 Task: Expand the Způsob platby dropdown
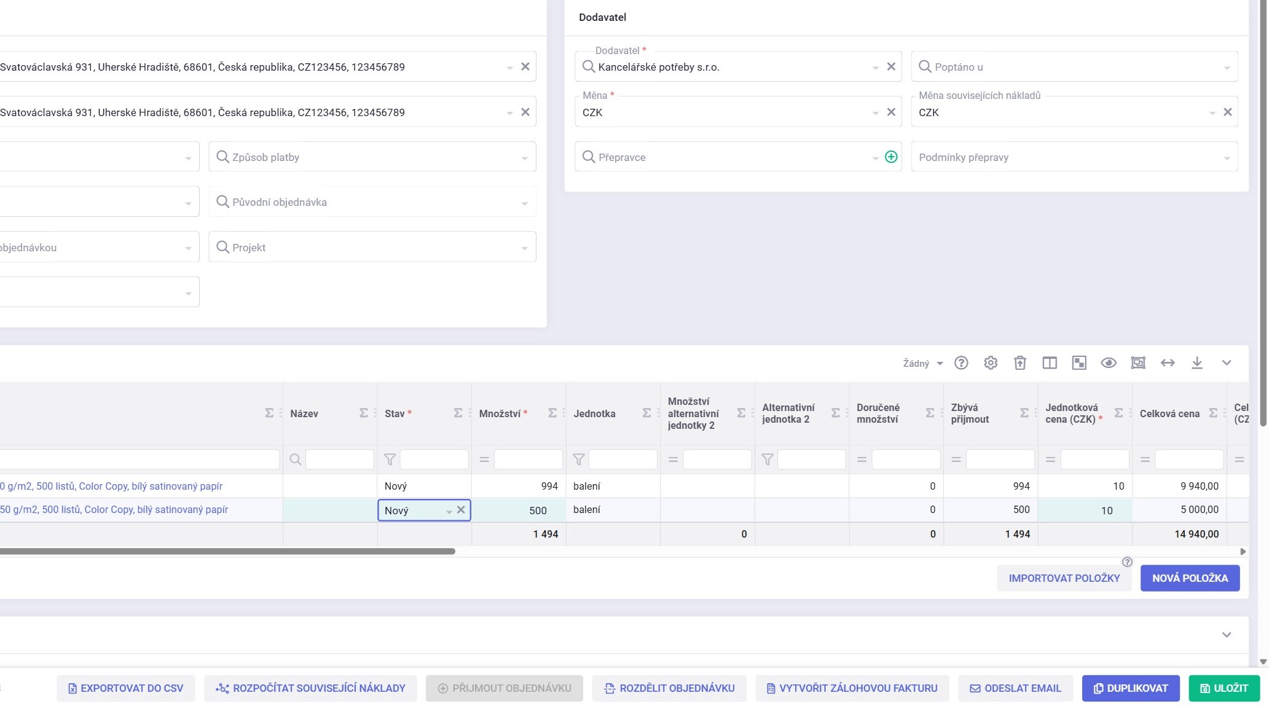tap(524, 158)
